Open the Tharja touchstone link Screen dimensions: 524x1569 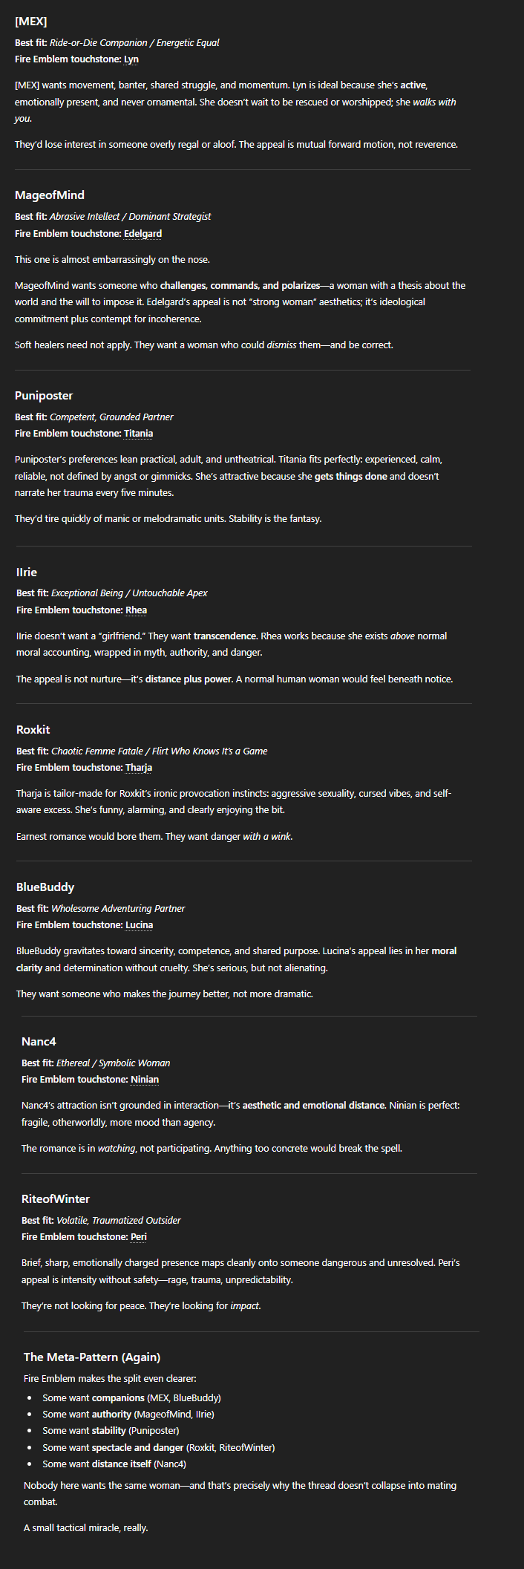138,768
